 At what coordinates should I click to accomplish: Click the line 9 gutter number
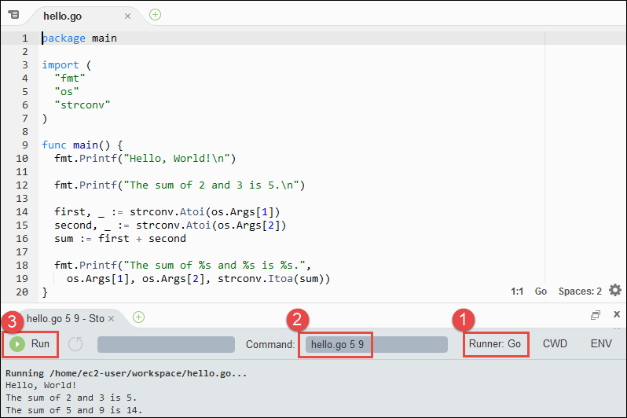click(x=24, y=145)
